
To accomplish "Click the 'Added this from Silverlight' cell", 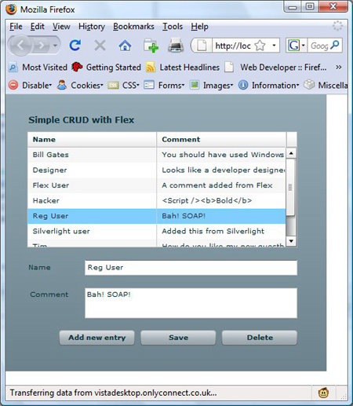I will click(221, 231).
